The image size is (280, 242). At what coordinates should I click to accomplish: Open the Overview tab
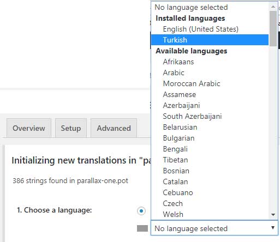(x=29, y=128)
